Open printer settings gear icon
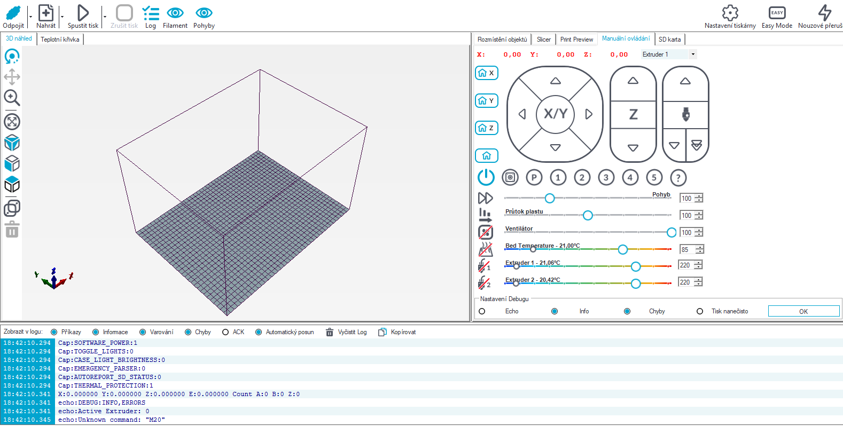This screenshot has width=843, height=426. pos(730,13)
